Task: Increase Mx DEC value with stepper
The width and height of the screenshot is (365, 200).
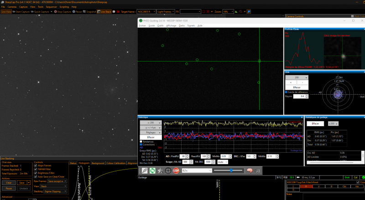Action: tap(214, 161)
